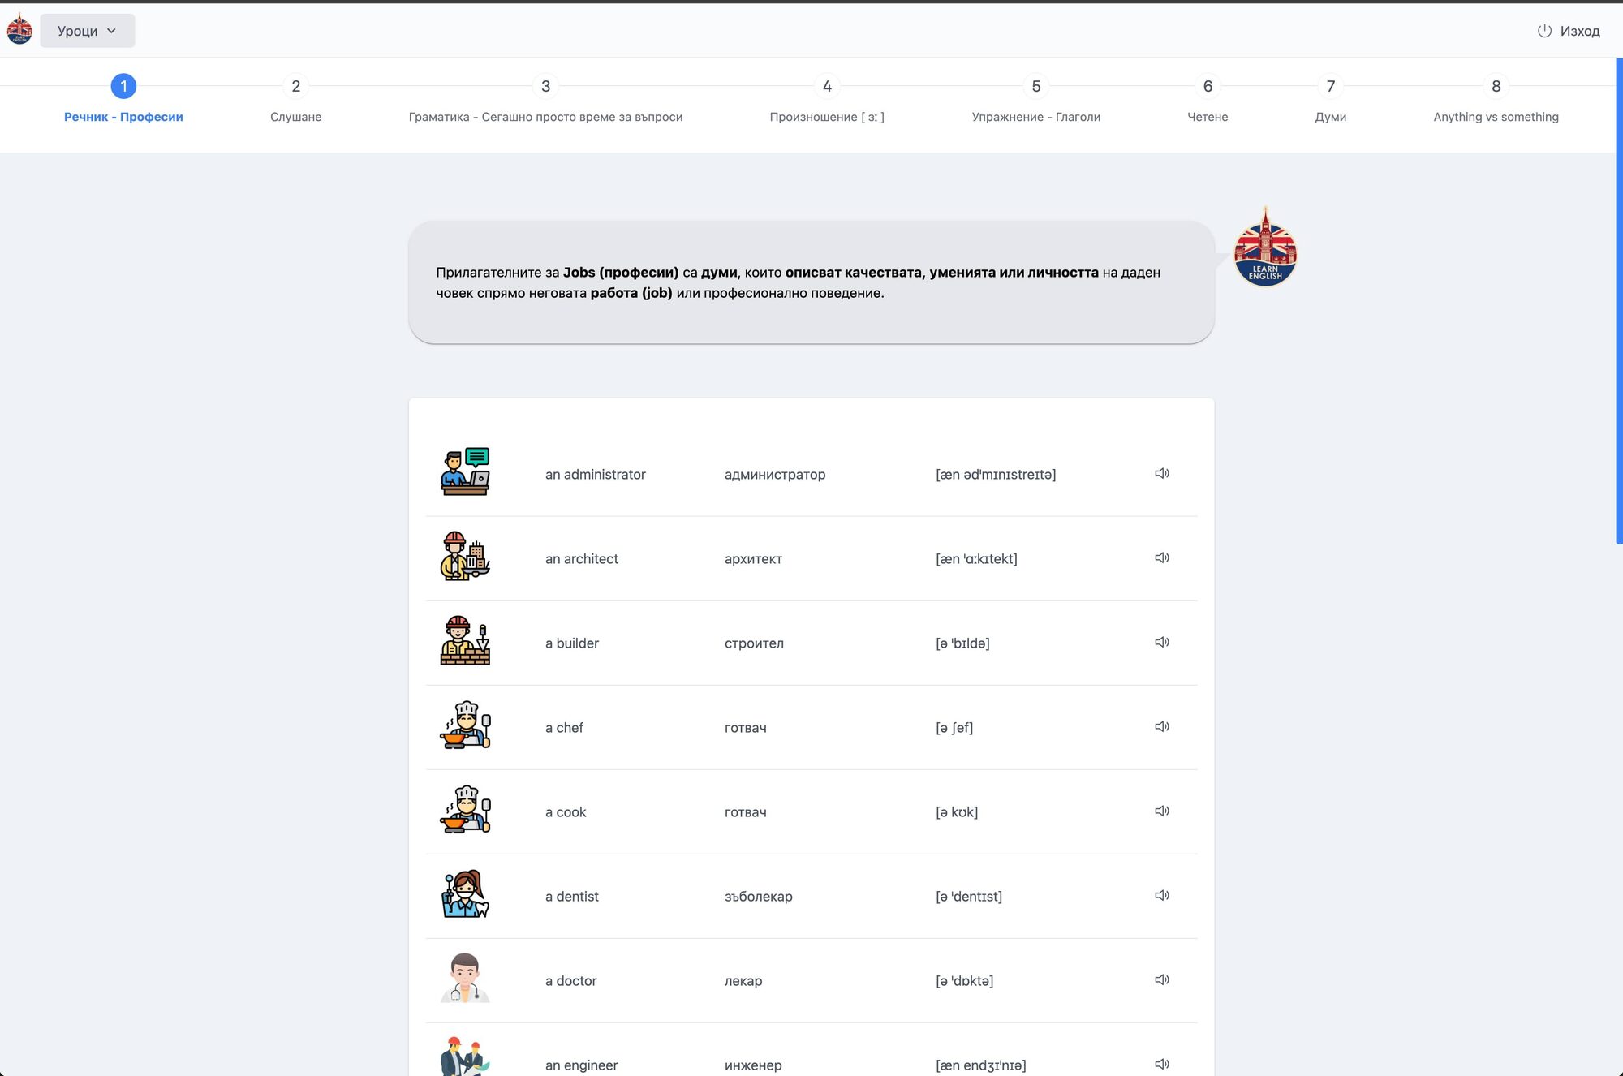Screen dimensions: 1623x1076
Task: Click the Изход logout button
Action: click(1568, 31)
